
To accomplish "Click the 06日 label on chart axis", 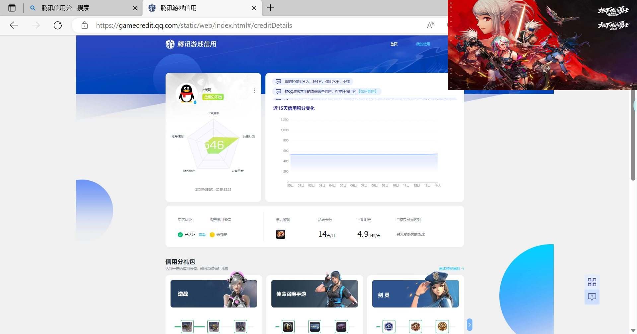I will (x=353, y=185).
